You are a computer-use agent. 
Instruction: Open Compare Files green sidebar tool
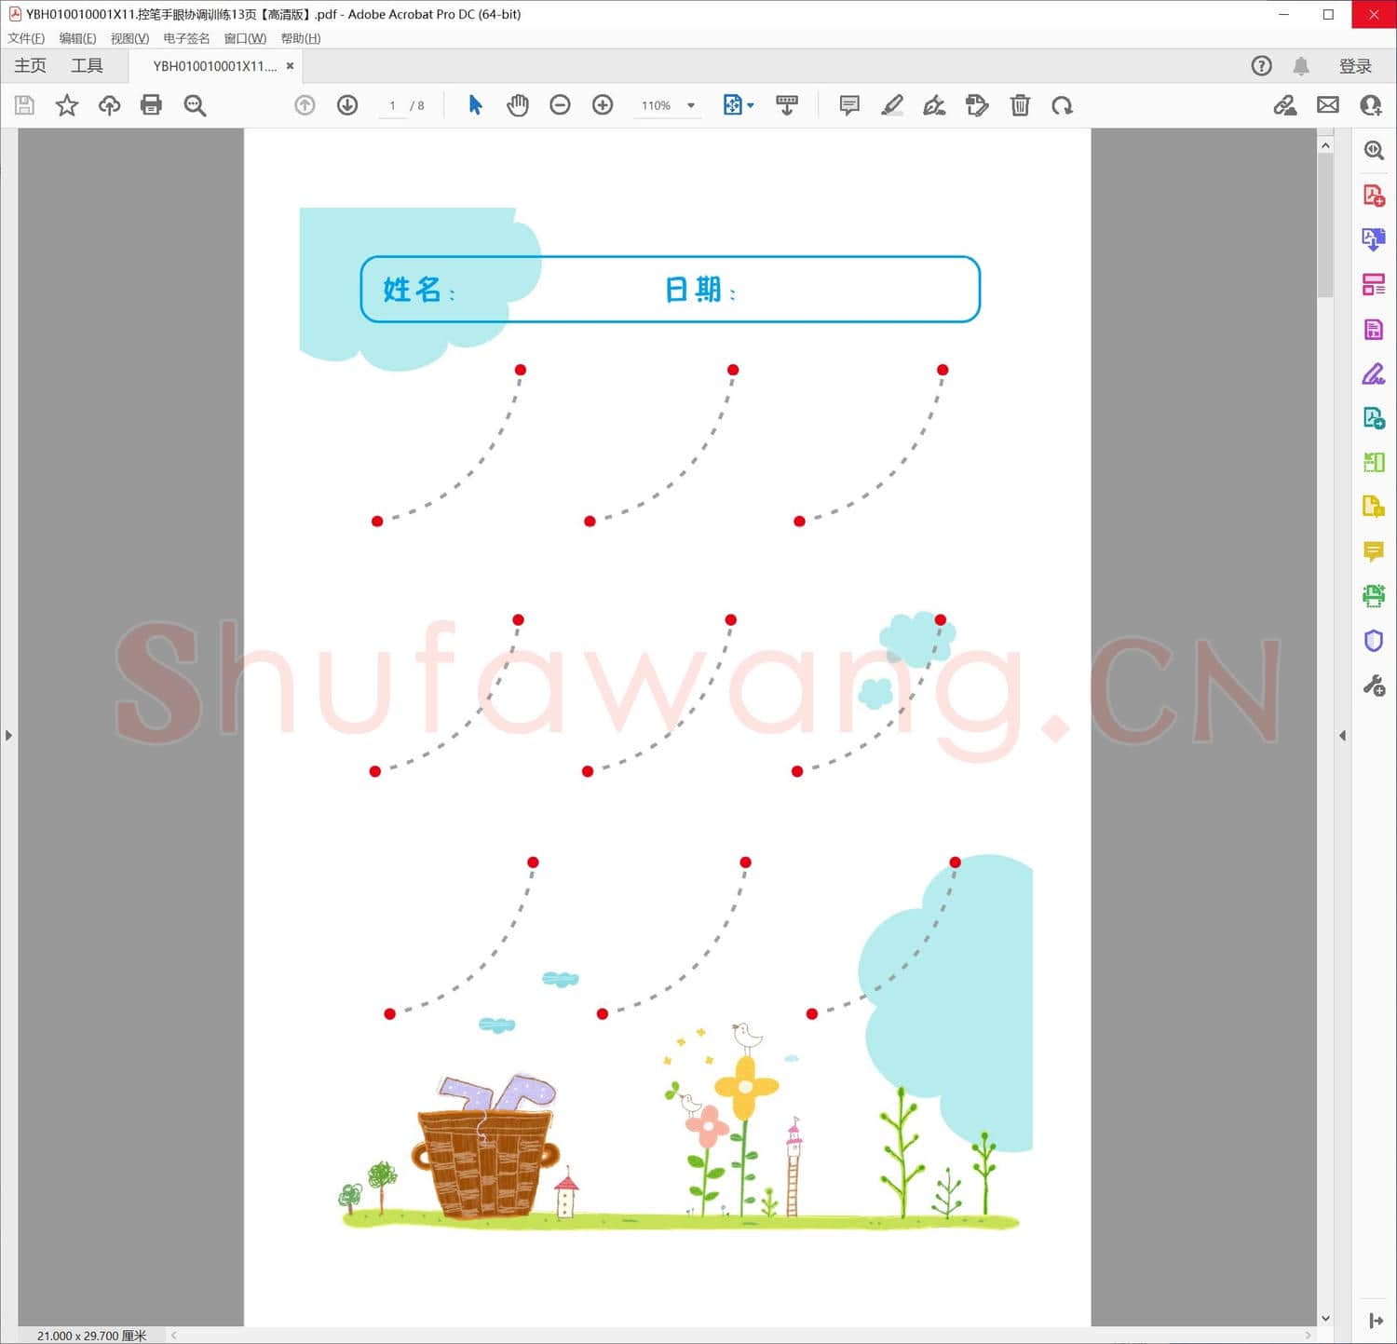pos(1374,462)
